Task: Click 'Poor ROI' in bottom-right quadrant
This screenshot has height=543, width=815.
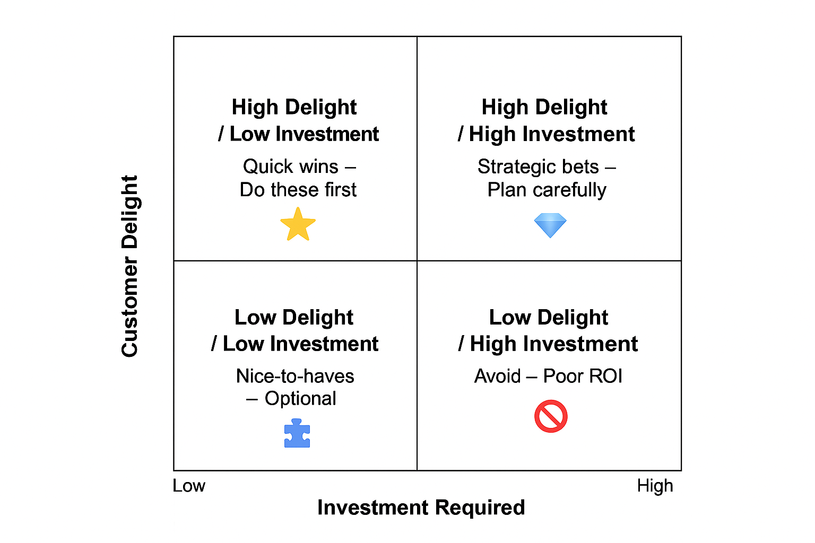Action: coord(583,376)
